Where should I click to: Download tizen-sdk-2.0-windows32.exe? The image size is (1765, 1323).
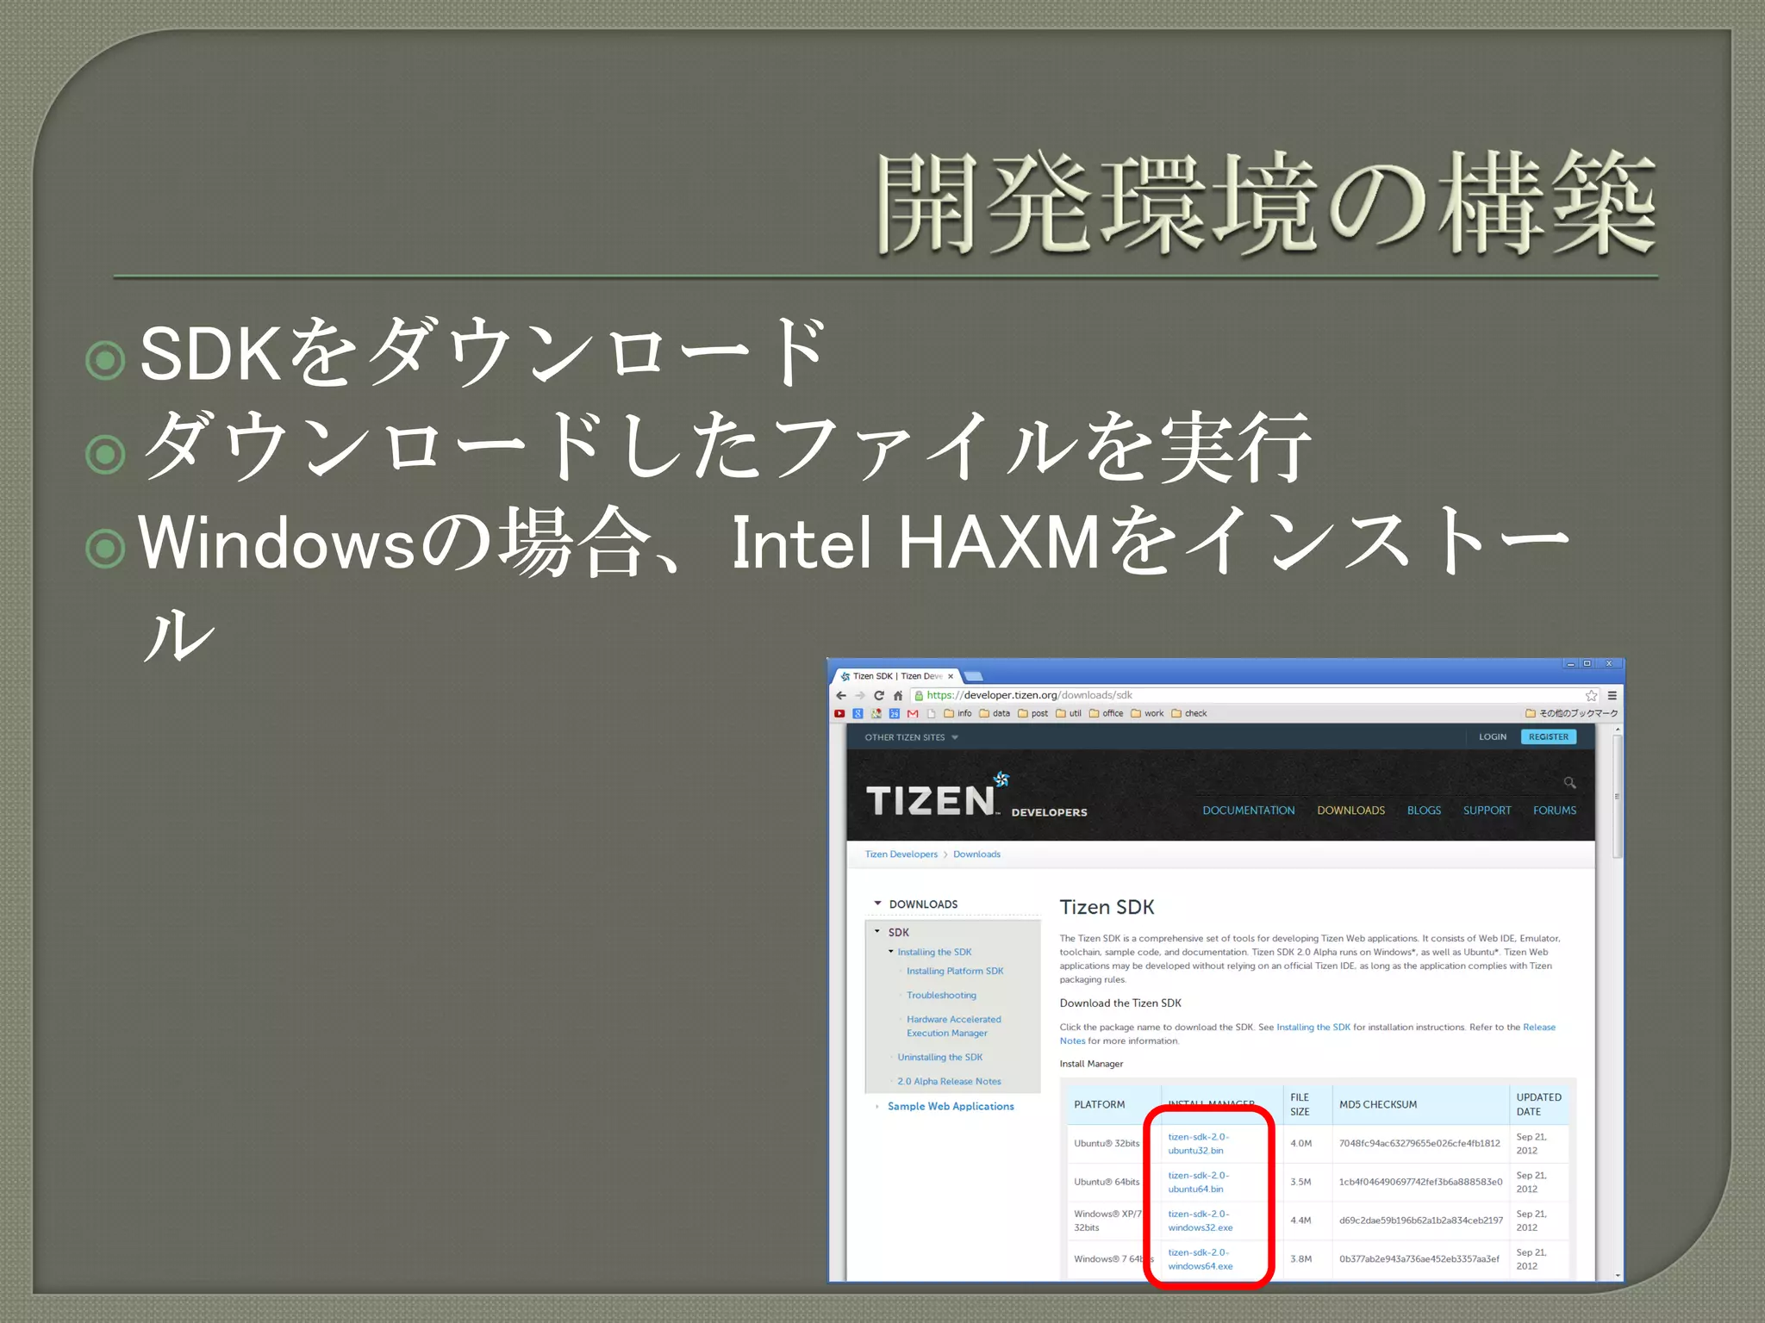pyautogui.click(x=1200, y=1221)
